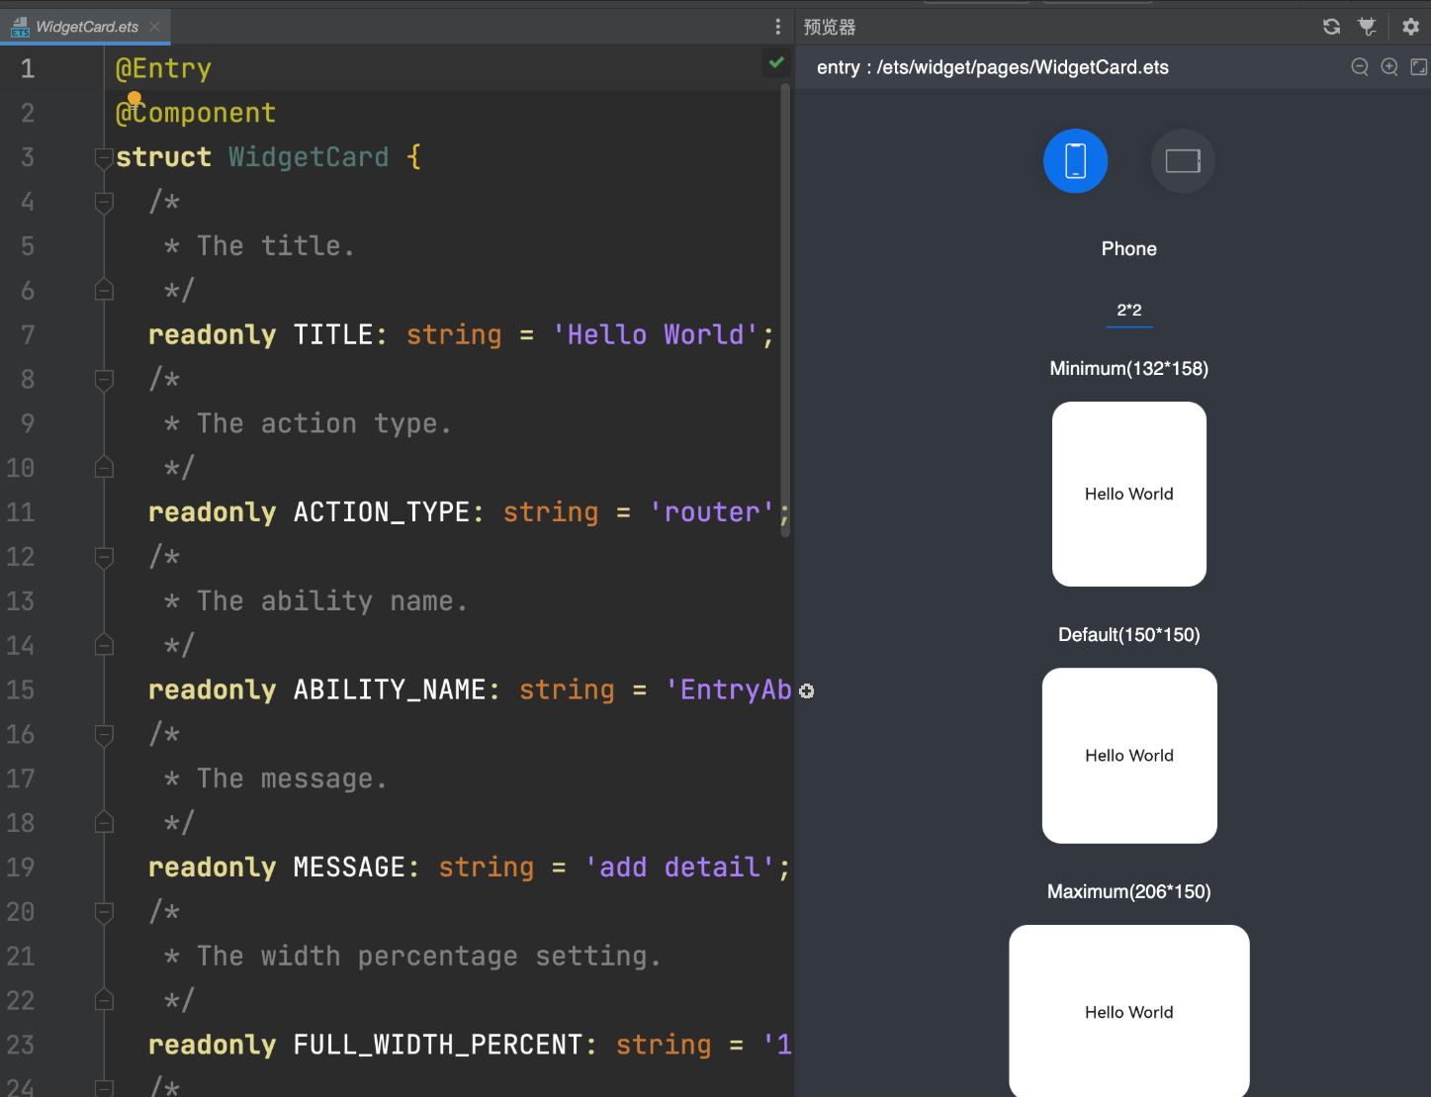Collapse the comment starting at line 16
This screenshot has height=1097, width=1431.
[104, 734]
